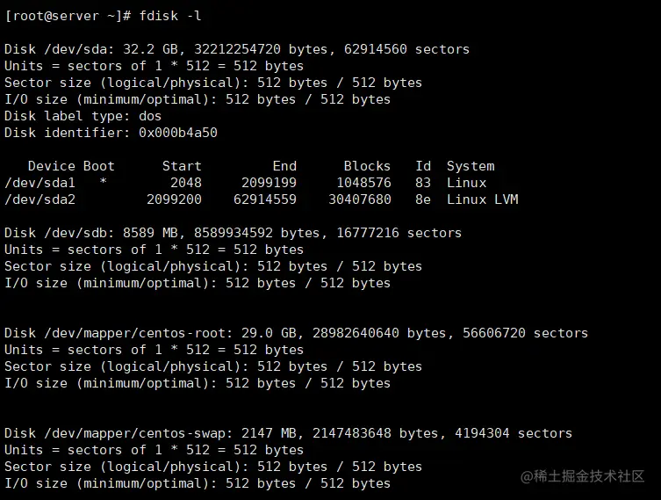
Task: Select the 'Disk /dev/sda: 32.2 GB' line
Action: click(x=236, y=49)
